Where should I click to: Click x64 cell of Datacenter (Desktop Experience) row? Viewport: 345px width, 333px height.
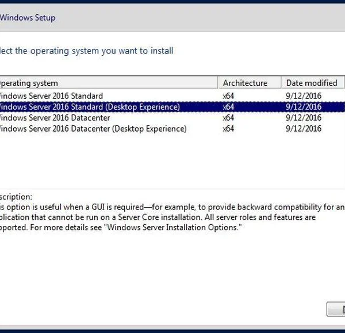(228, 129)
